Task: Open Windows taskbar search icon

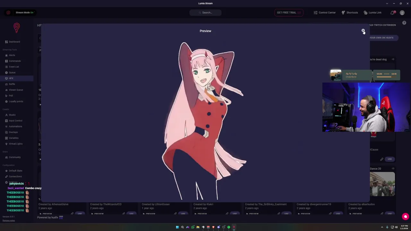Action: (x=182, y=227)
